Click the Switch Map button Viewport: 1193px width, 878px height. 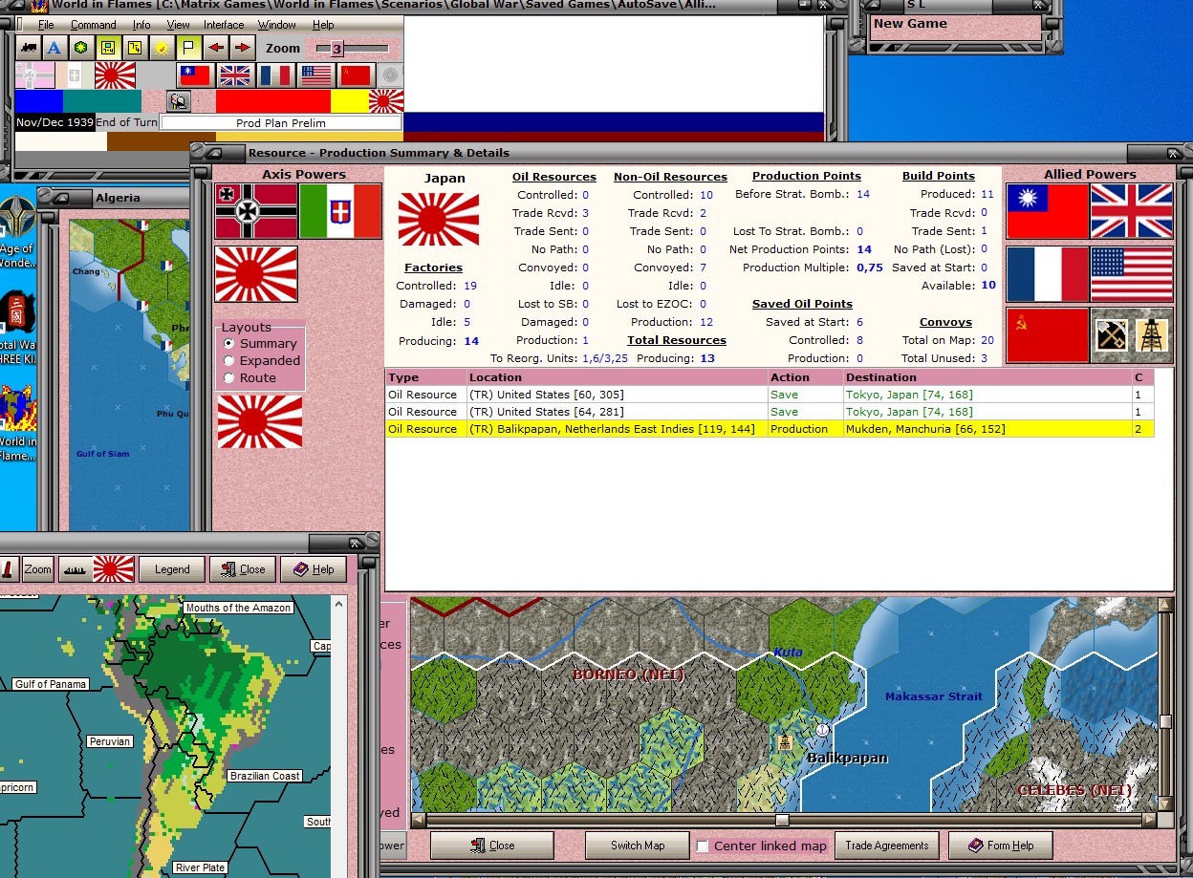click(x=639, y=846)
